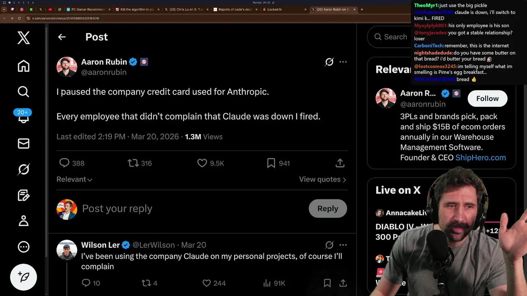Click the compose post feather button
The height and width of the screenshot is (296, 527).
tap(23, 277)
